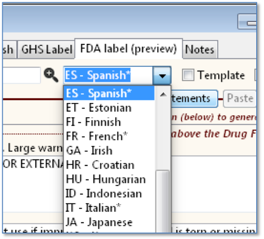The height and width of the screenshot is (239, 264).
Task: Switch to the GHS Label tab
Action: click(46, 49)
